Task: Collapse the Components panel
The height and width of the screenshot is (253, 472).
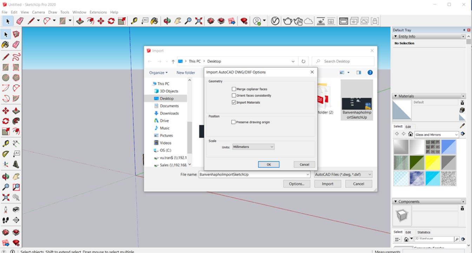Action: point(396,202)
